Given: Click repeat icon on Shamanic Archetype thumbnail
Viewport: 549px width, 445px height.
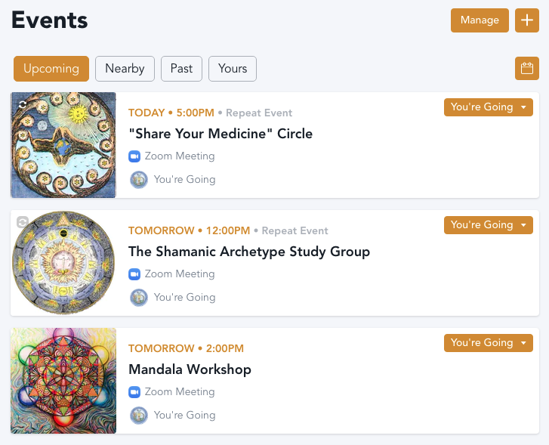Looking at the screenshot, I should (x=23, y=221).
